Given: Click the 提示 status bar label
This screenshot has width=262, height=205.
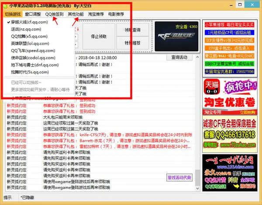Looking at the screenshot, I should coord(8,198).
